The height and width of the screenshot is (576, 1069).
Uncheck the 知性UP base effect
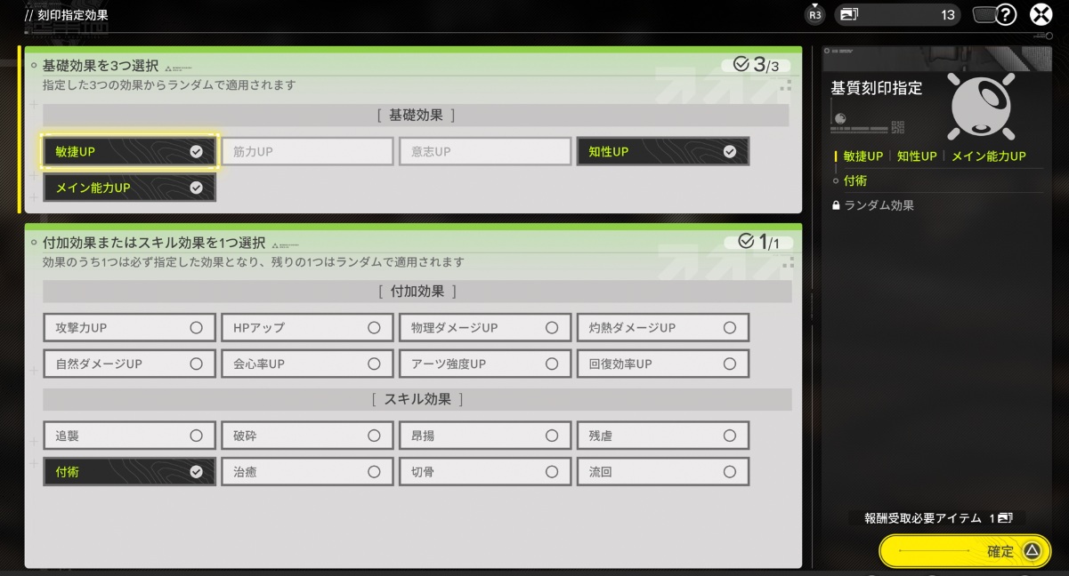point(662,152)
